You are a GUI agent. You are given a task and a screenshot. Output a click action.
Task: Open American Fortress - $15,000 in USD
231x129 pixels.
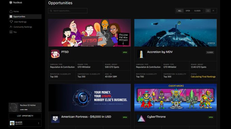coord(86,117)
